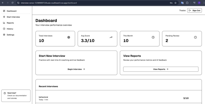Click the History clock icon
Image resolution: width=205 pixels, height=104 pixels.
pyautogui.click(x=4, y=29)
